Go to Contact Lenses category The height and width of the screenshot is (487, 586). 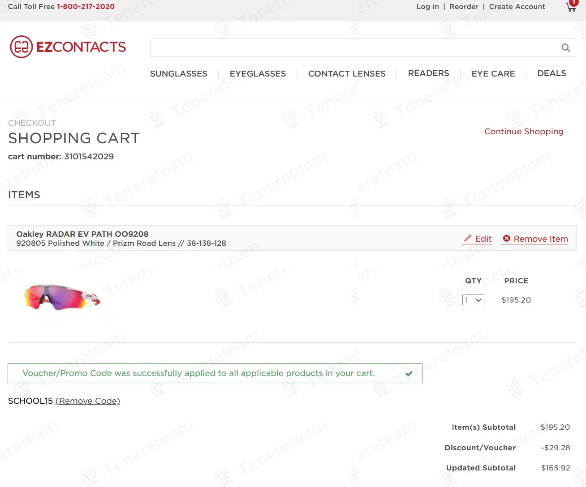click(347, 73)
